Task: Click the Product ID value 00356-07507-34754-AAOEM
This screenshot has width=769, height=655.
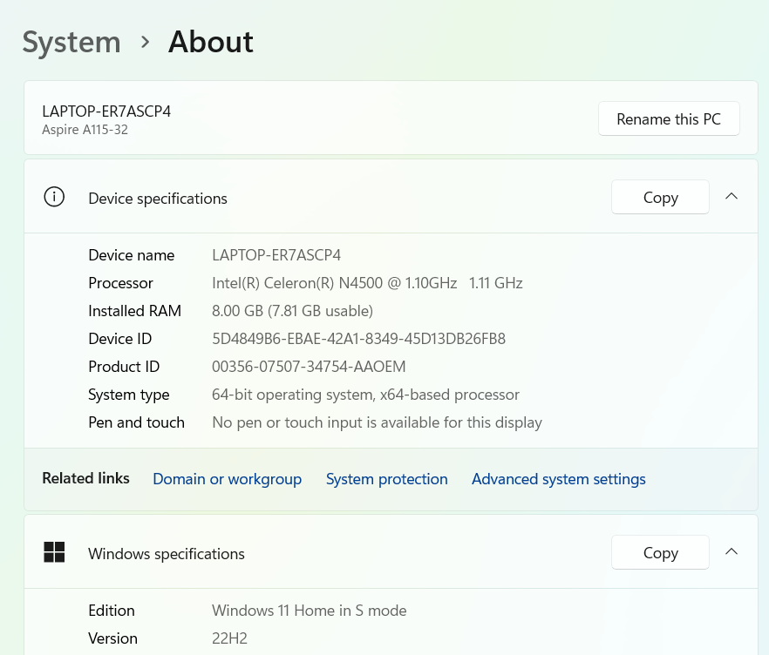Action: [x=309, y=367]
